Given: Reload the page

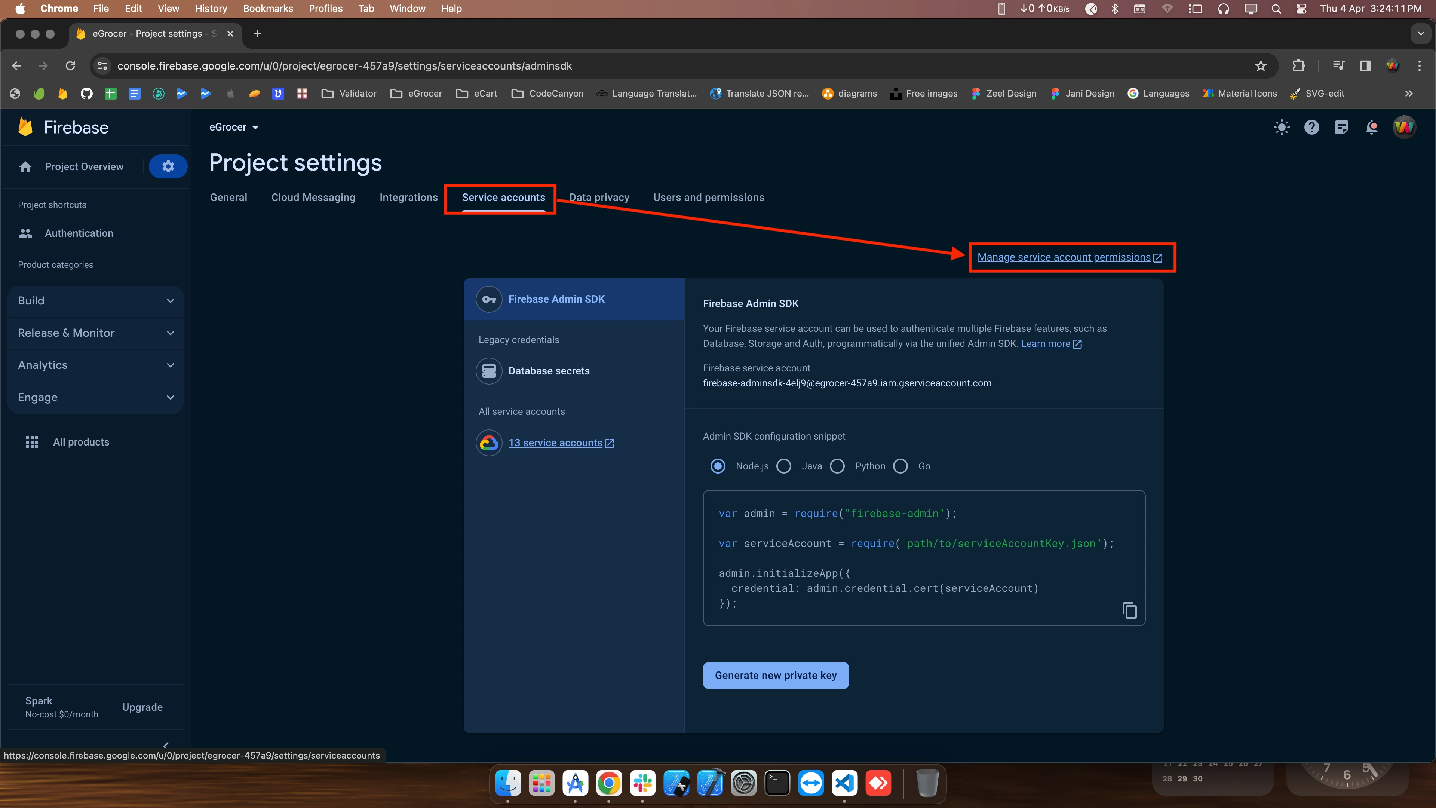Looking at the screenshot, I should 70,66.
